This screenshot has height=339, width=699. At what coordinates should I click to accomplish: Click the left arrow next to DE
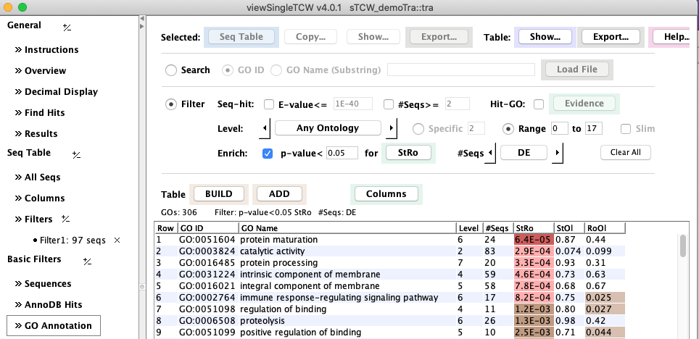tap(491, 153)
